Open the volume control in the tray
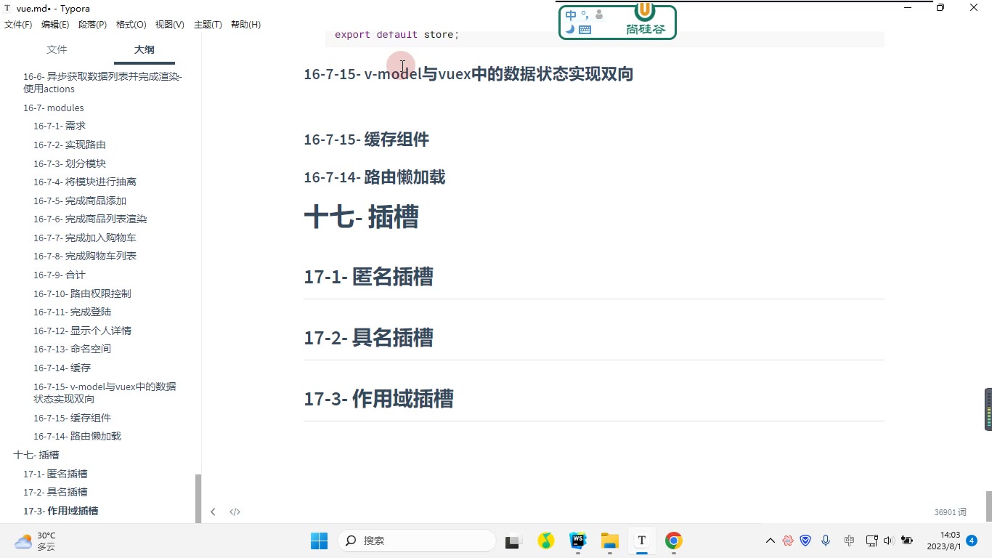The width and height of the screenshot is (992, 558). (x=888, y=541)
